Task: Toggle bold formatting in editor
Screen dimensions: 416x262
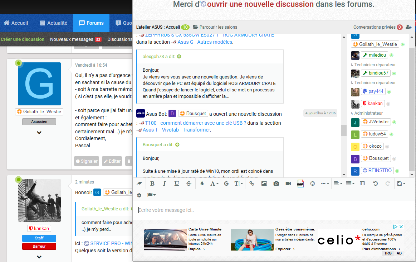Action: 152,184
